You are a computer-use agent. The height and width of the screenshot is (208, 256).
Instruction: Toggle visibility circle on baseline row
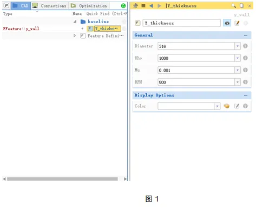tap(124, 22)
